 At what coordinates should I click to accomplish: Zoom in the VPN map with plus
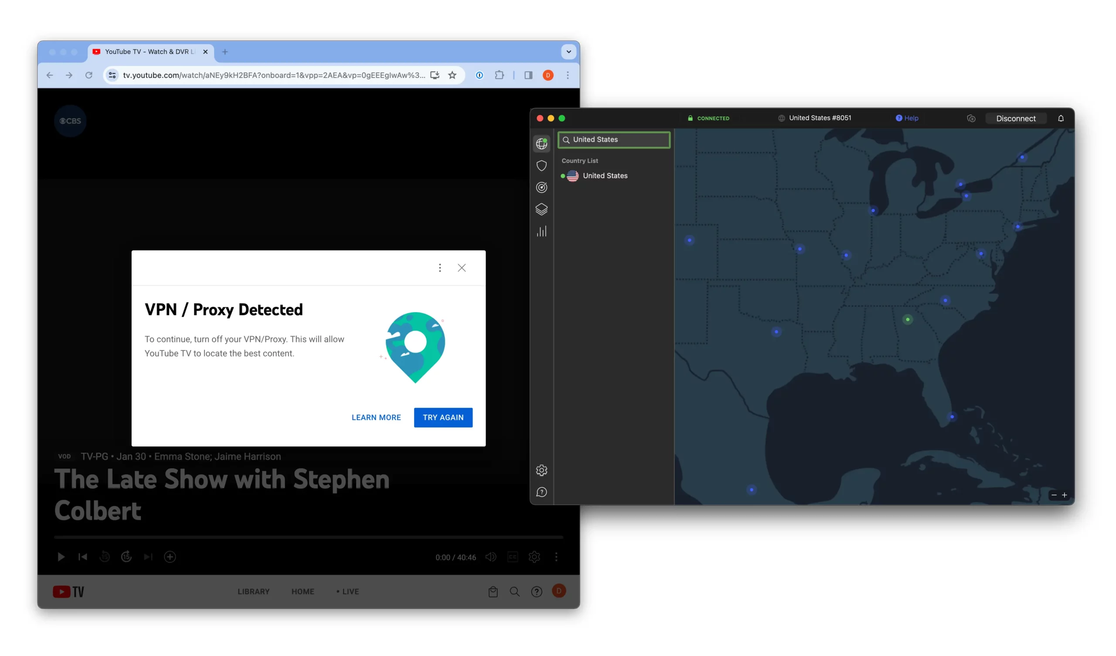1064,495
